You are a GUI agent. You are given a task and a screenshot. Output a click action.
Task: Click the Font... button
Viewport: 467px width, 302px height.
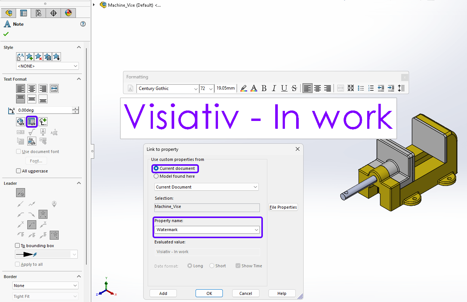(36, 161)
